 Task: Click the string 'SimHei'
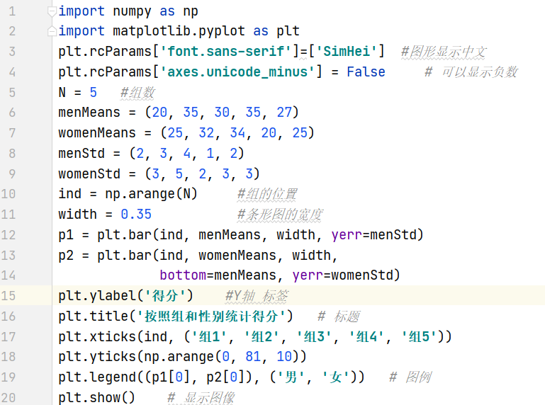(347, 52)
